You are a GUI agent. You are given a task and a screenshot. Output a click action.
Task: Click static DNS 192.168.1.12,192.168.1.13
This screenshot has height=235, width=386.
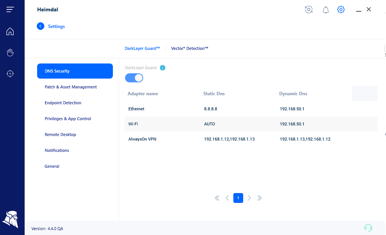click(x=230, y=139)
